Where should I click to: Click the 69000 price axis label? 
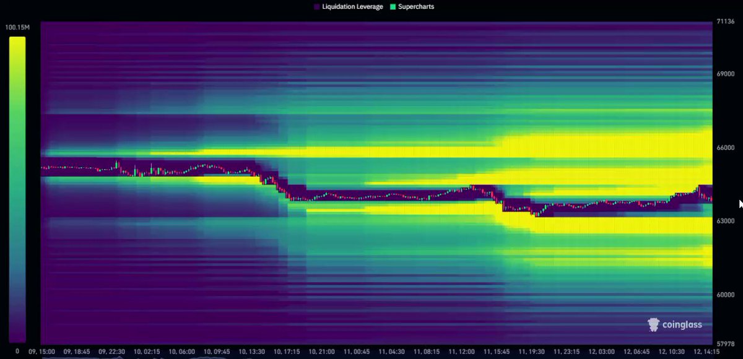pyautogui.click(x=725, y=74)
